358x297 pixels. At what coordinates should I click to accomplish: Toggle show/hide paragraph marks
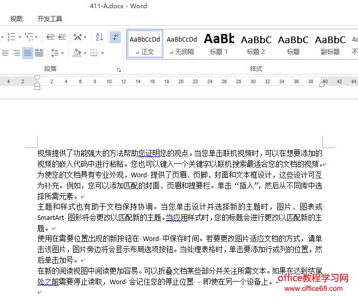115,37
